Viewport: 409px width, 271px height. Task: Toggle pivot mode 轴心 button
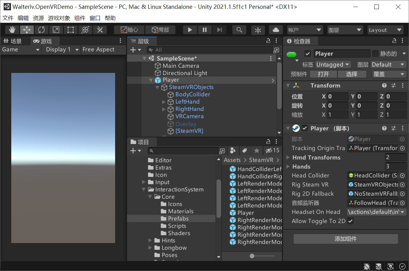pyautogui.click(x=129, y=30)
